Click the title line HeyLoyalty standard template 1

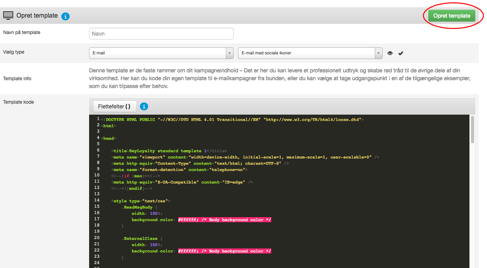(x=169, y=151)
